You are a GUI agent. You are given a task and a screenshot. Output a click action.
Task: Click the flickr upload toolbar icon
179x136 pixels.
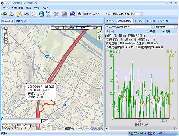point(48,14)
